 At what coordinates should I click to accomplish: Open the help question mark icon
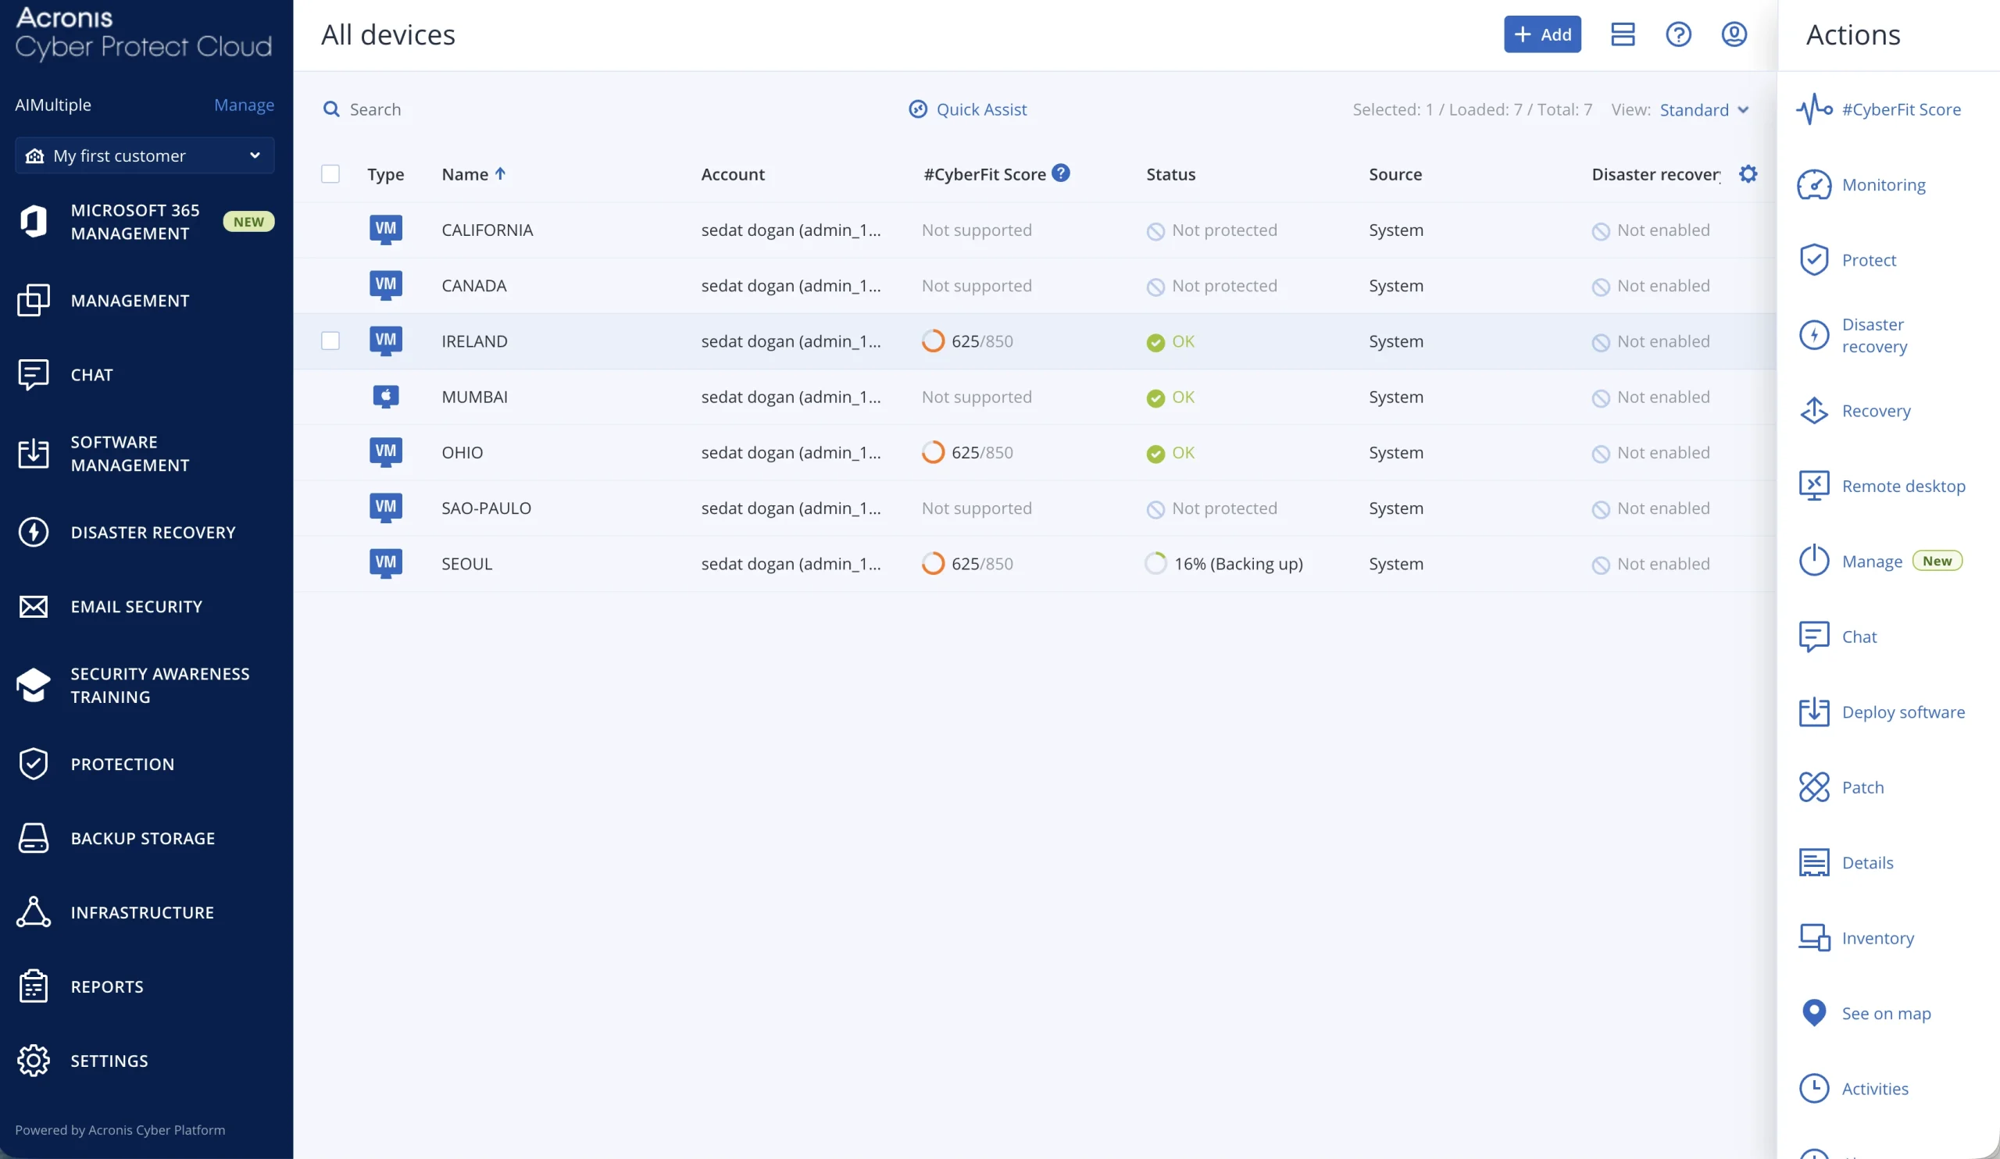(x=1678, y=34)
